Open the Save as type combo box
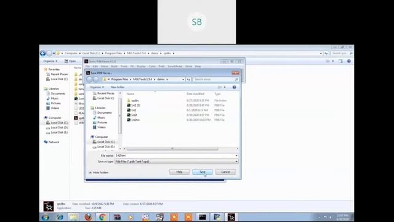Viewport: 394px width, 222px height. pyautogui.click(x=177, y=162)
